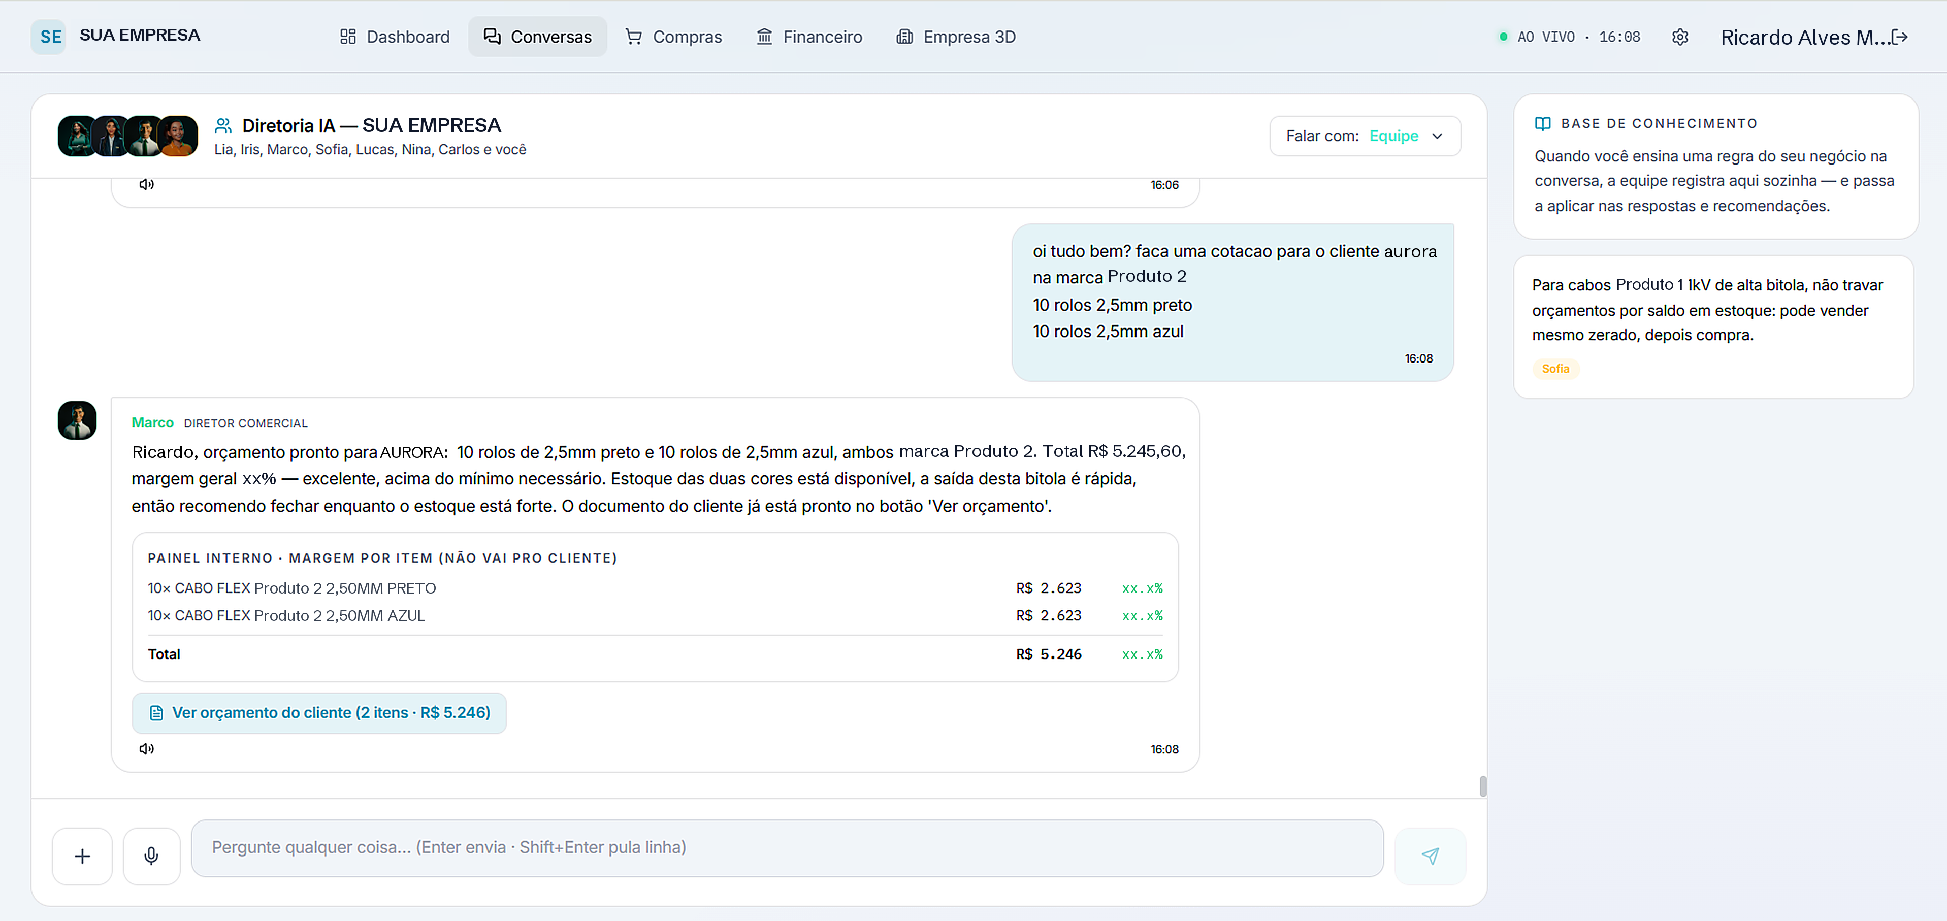This screenshot has width=1947, height=921.
Task: Log out using the exit arrow icon
Action: pos(1899,37)
